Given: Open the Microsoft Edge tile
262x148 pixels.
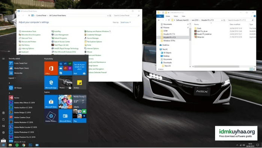Looking at the screenshot, I should [x=51, y=82].
